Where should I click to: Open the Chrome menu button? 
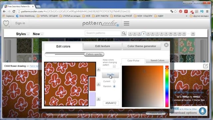(207, 11)
